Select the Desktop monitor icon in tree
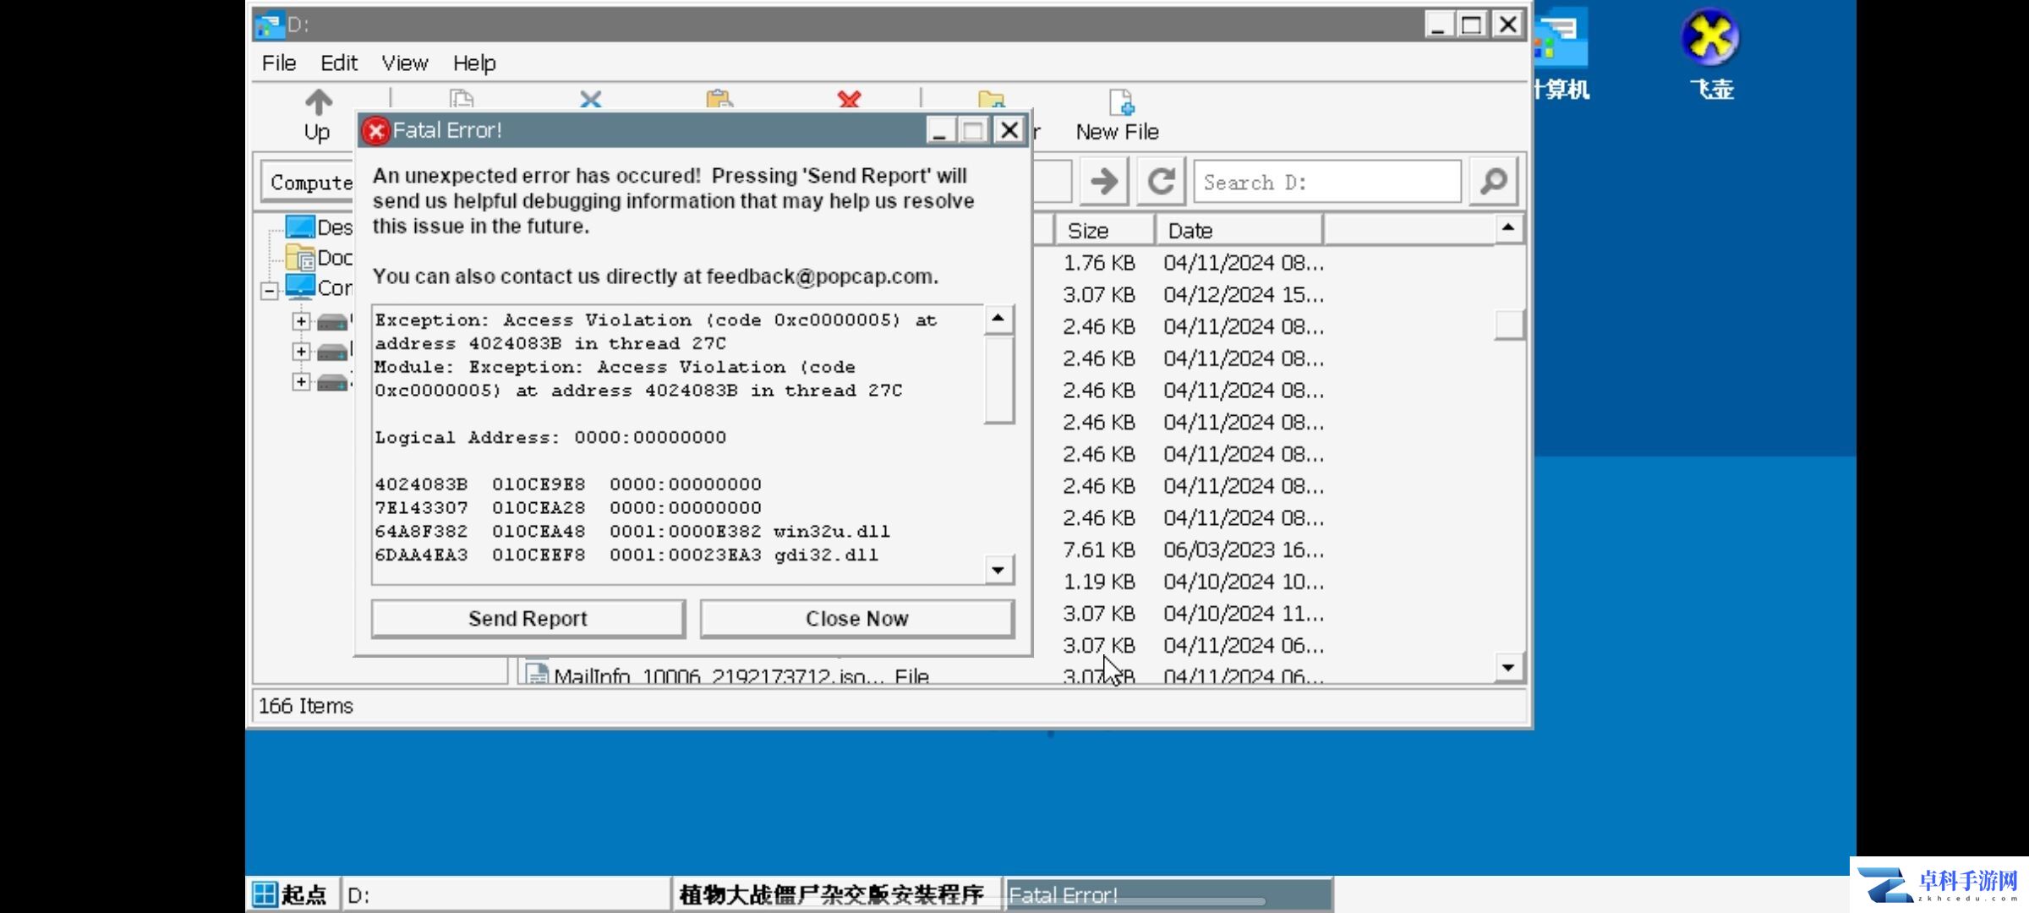The width and height of the screenshot is (2029, 913). point(300,227)
